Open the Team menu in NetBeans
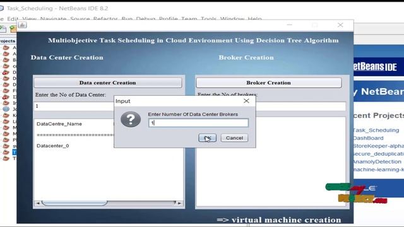Screen dimensions: 404x227 tap(189, 19)
